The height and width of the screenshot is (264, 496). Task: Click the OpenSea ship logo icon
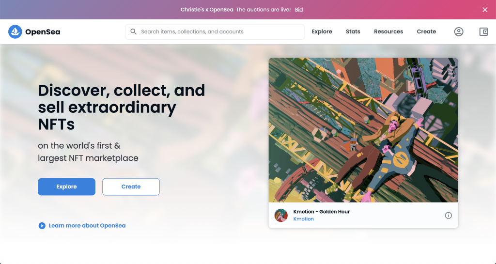tap(15, 31)
